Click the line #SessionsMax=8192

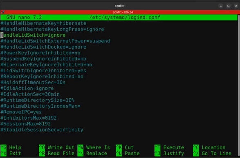point(26,124)
